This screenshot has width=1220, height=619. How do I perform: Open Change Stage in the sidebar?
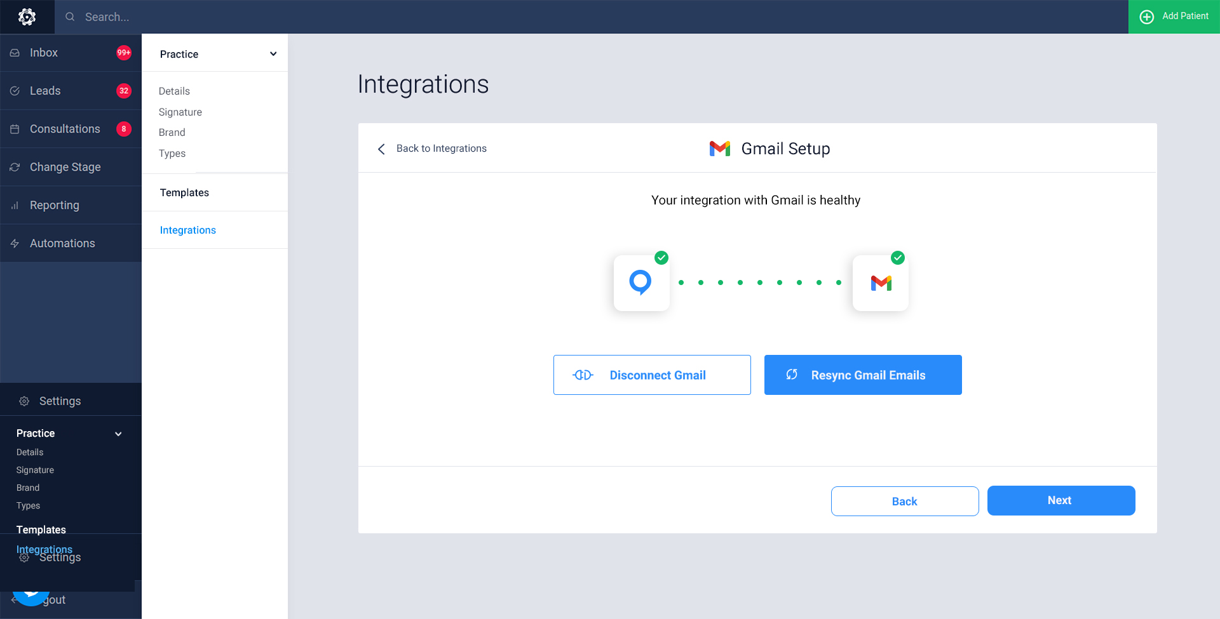(x=71, y=167)
